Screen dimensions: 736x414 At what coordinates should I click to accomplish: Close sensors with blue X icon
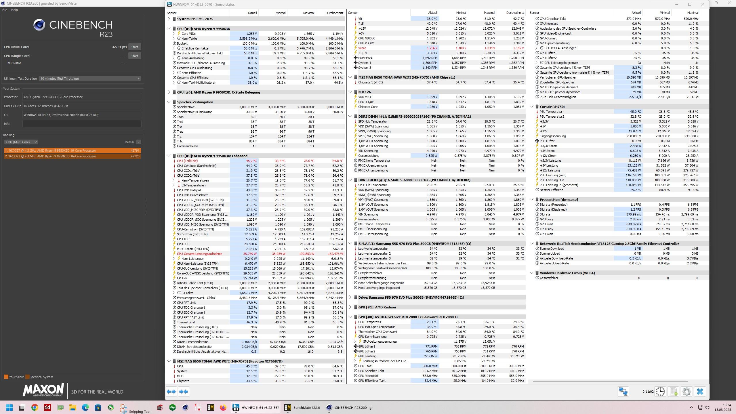coord(700,392)
